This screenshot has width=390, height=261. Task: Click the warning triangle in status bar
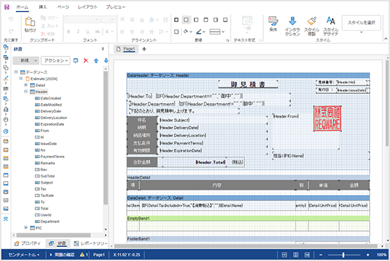(82, 255)
